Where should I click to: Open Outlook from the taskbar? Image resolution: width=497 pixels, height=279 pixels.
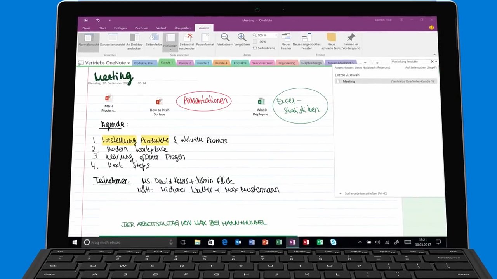[x=238, y=242]
